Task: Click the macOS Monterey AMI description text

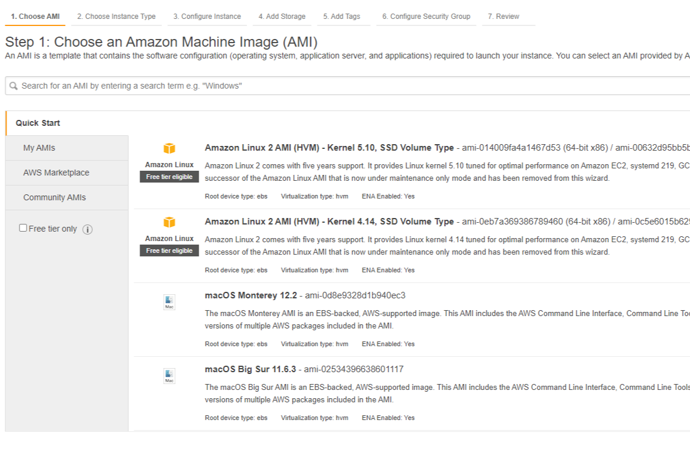Action: coord(447,320)
